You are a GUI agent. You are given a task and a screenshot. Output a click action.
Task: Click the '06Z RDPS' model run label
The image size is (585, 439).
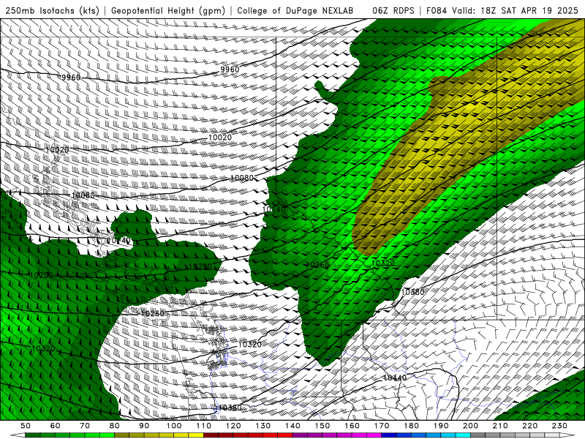click(x=393, y=11)
